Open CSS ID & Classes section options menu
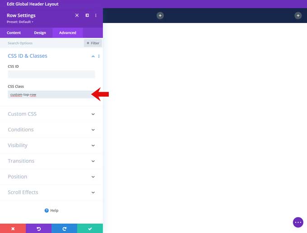The image size is (307, 233). click(x=99, y=56)
